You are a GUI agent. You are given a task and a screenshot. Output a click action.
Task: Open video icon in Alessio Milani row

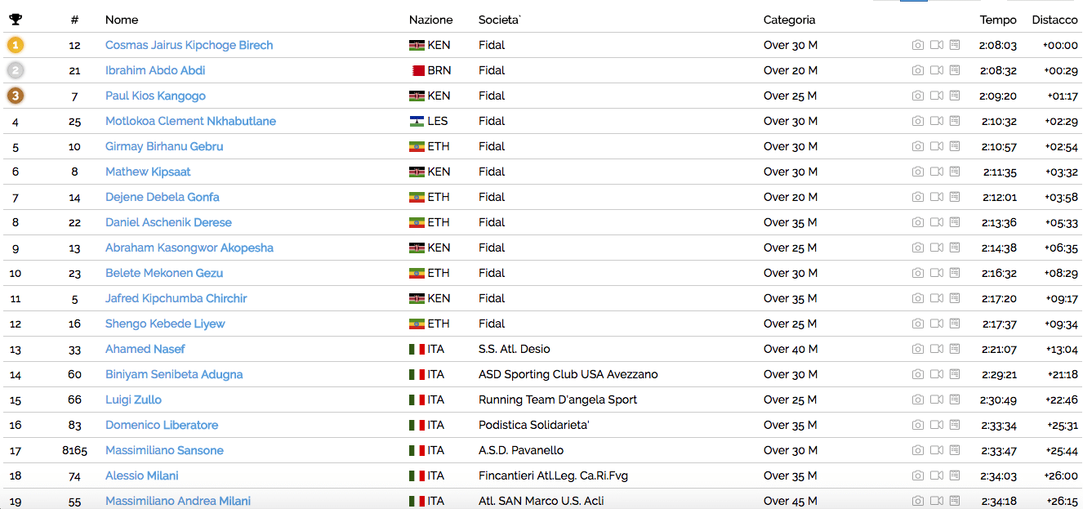tap(937, 476)
